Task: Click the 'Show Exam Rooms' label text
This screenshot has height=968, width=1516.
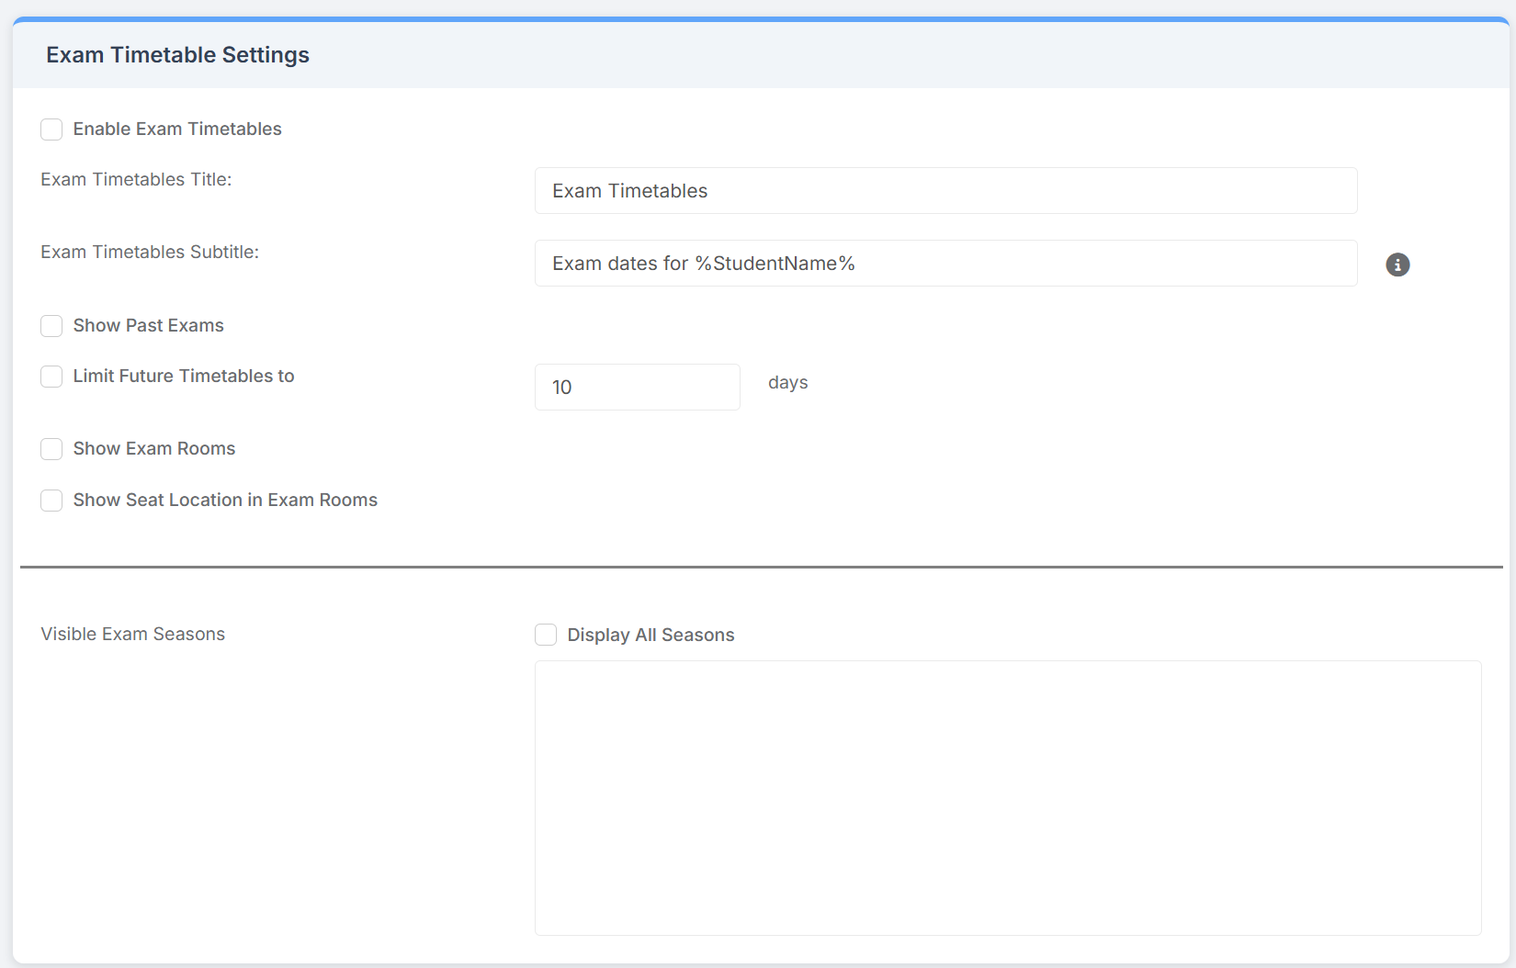Action: (154, 449)
